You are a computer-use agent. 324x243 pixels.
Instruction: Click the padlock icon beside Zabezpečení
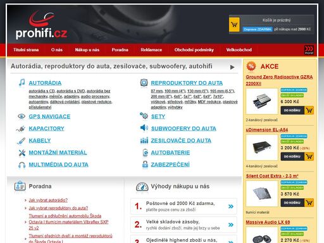click(145, 165)
